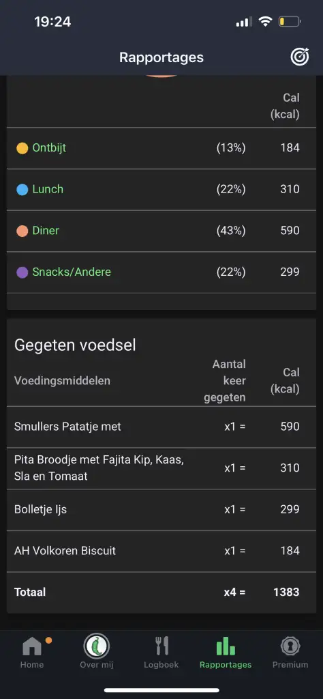This screenshot has height=699, width=323.
Task: Tap the battery indicator in status bar
Action: (x=290, y=21)
